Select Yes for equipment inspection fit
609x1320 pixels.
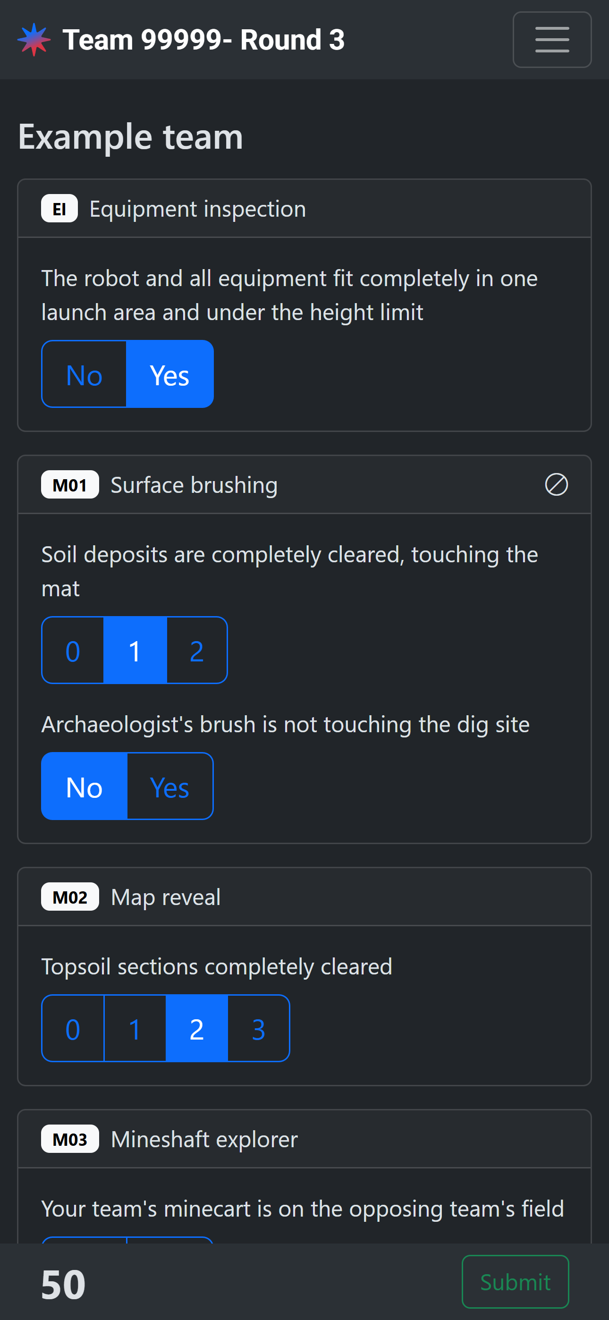tap(169, 374)
